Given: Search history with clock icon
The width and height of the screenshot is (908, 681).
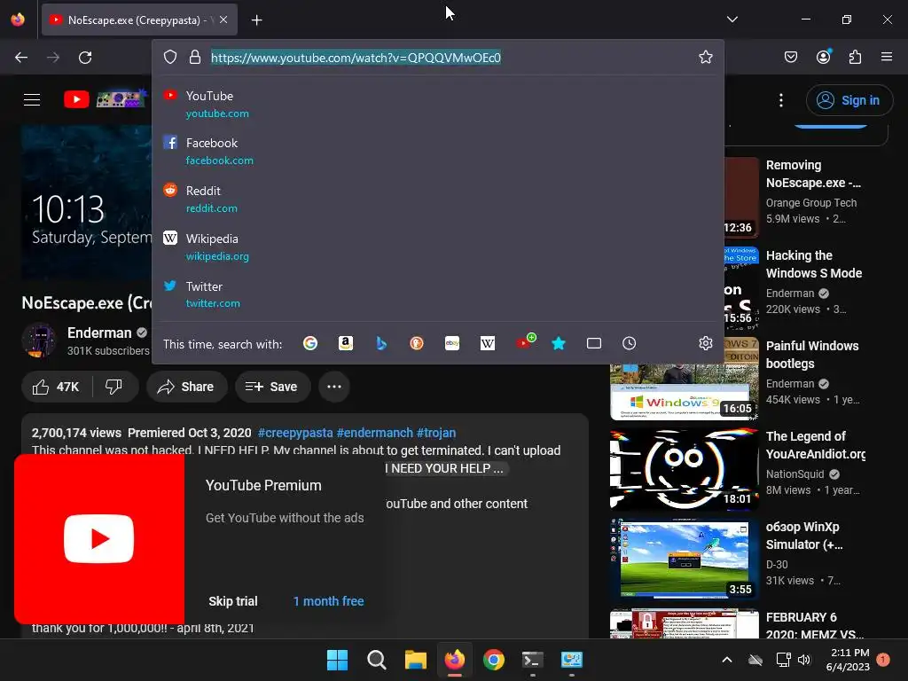Looking at the screenshot, I should 630,343.
